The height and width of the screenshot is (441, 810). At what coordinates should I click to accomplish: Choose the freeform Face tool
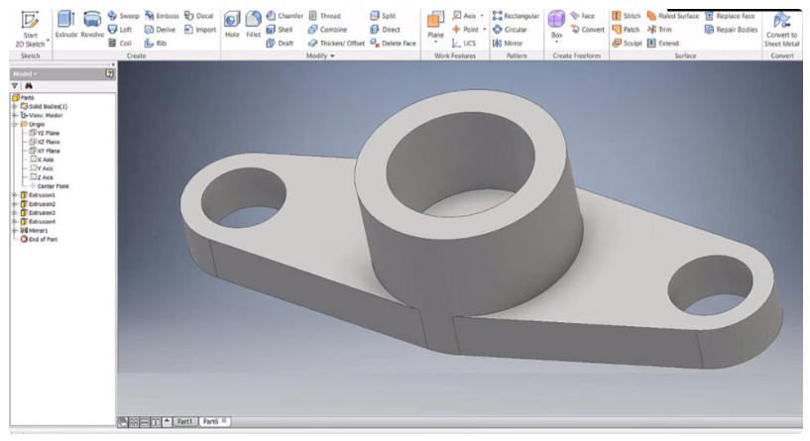tap(582, 16)
